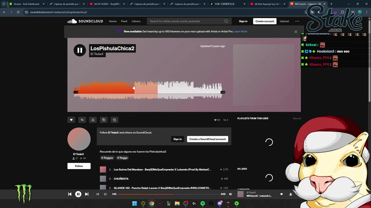The height and width of the screenshot is (208, 371).
Task: Click the search magnifier icon
Action: (226, 21)
